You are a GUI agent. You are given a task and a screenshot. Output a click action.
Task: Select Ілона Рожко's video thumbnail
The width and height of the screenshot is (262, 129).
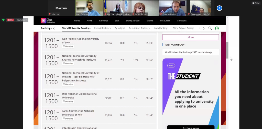pos(145,8)
